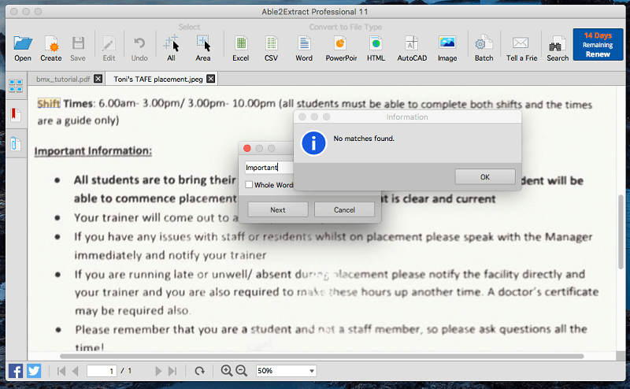Click the page number input field
This screenshot has width=630, height=389.
point(102,371)
